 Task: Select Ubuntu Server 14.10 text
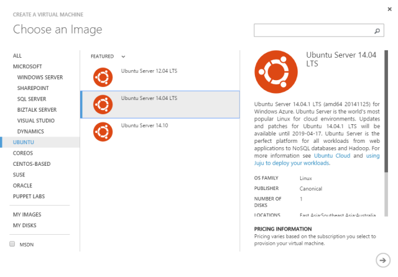pyautogui.click(x=144, y=125)
